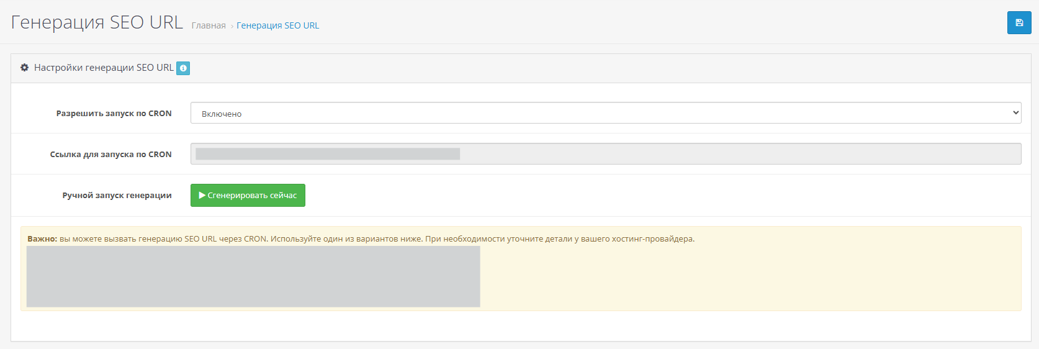The image size is (1039, 349).
Task: Click 'Настройки генерации SEO URL' panel heading text
Action: click(x=104, y=68)
